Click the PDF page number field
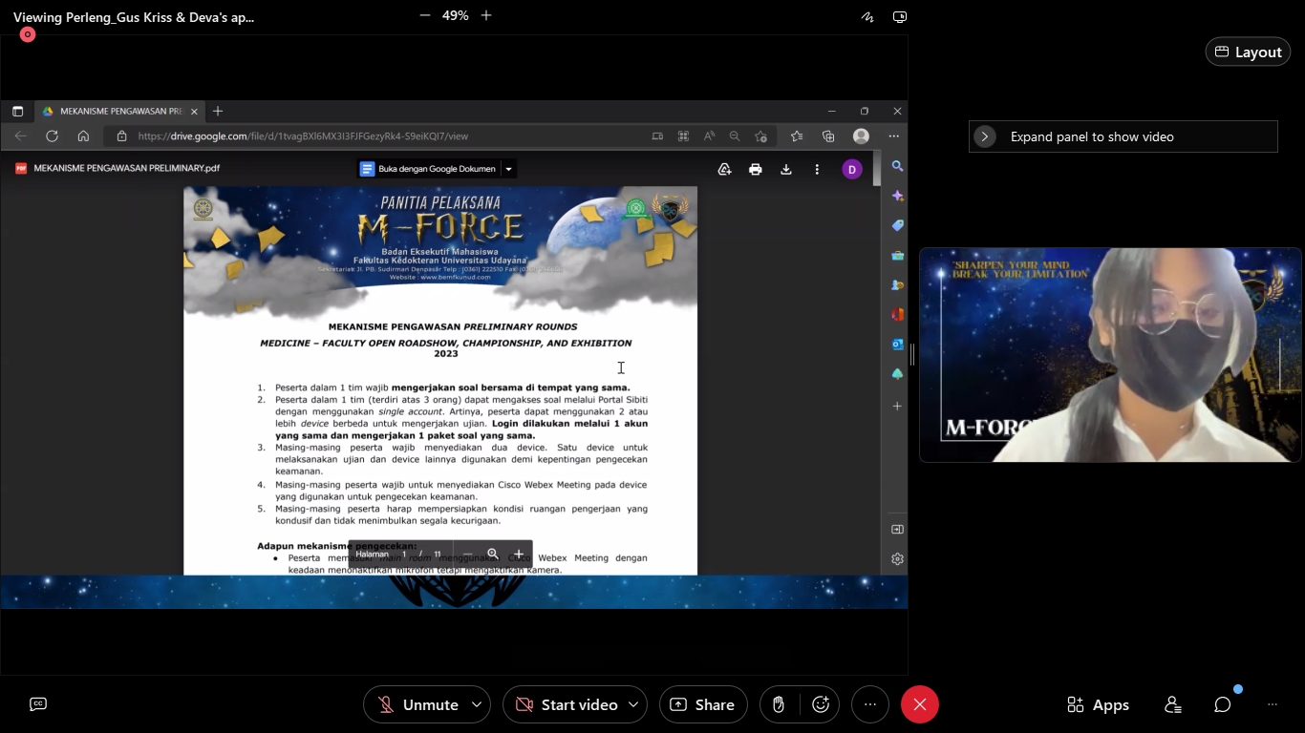Screen dimensions: 1305x733 [x=404, y=554]
